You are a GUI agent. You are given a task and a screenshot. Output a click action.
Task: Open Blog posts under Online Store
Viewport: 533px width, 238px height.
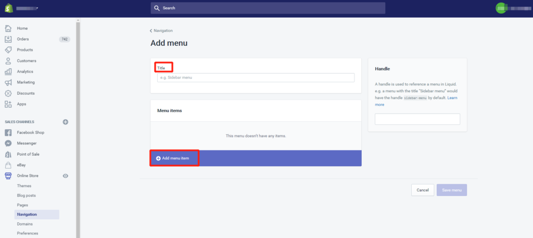pos(26,195)
